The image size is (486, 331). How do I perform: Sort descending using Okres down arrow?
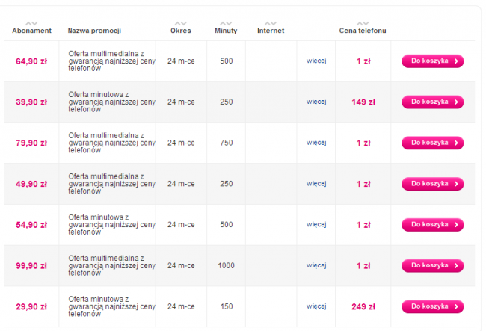[x=183, y=23]
